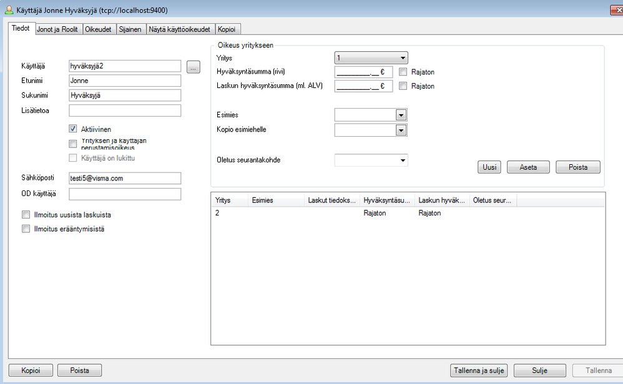This screenshot has height=384, width=623.
Task: Switch to the Kopioi tab
Action: pos(227,29)
